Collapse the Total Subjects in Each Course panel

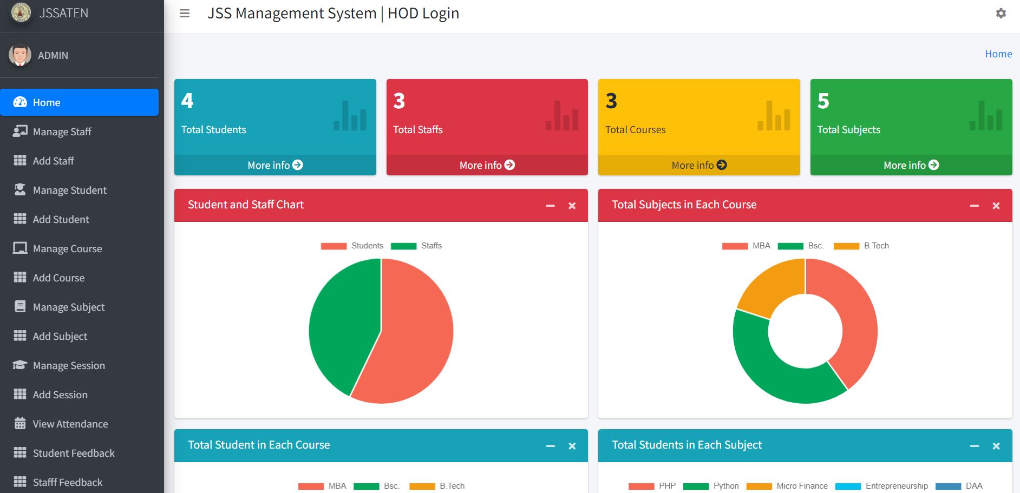(975, 206)
